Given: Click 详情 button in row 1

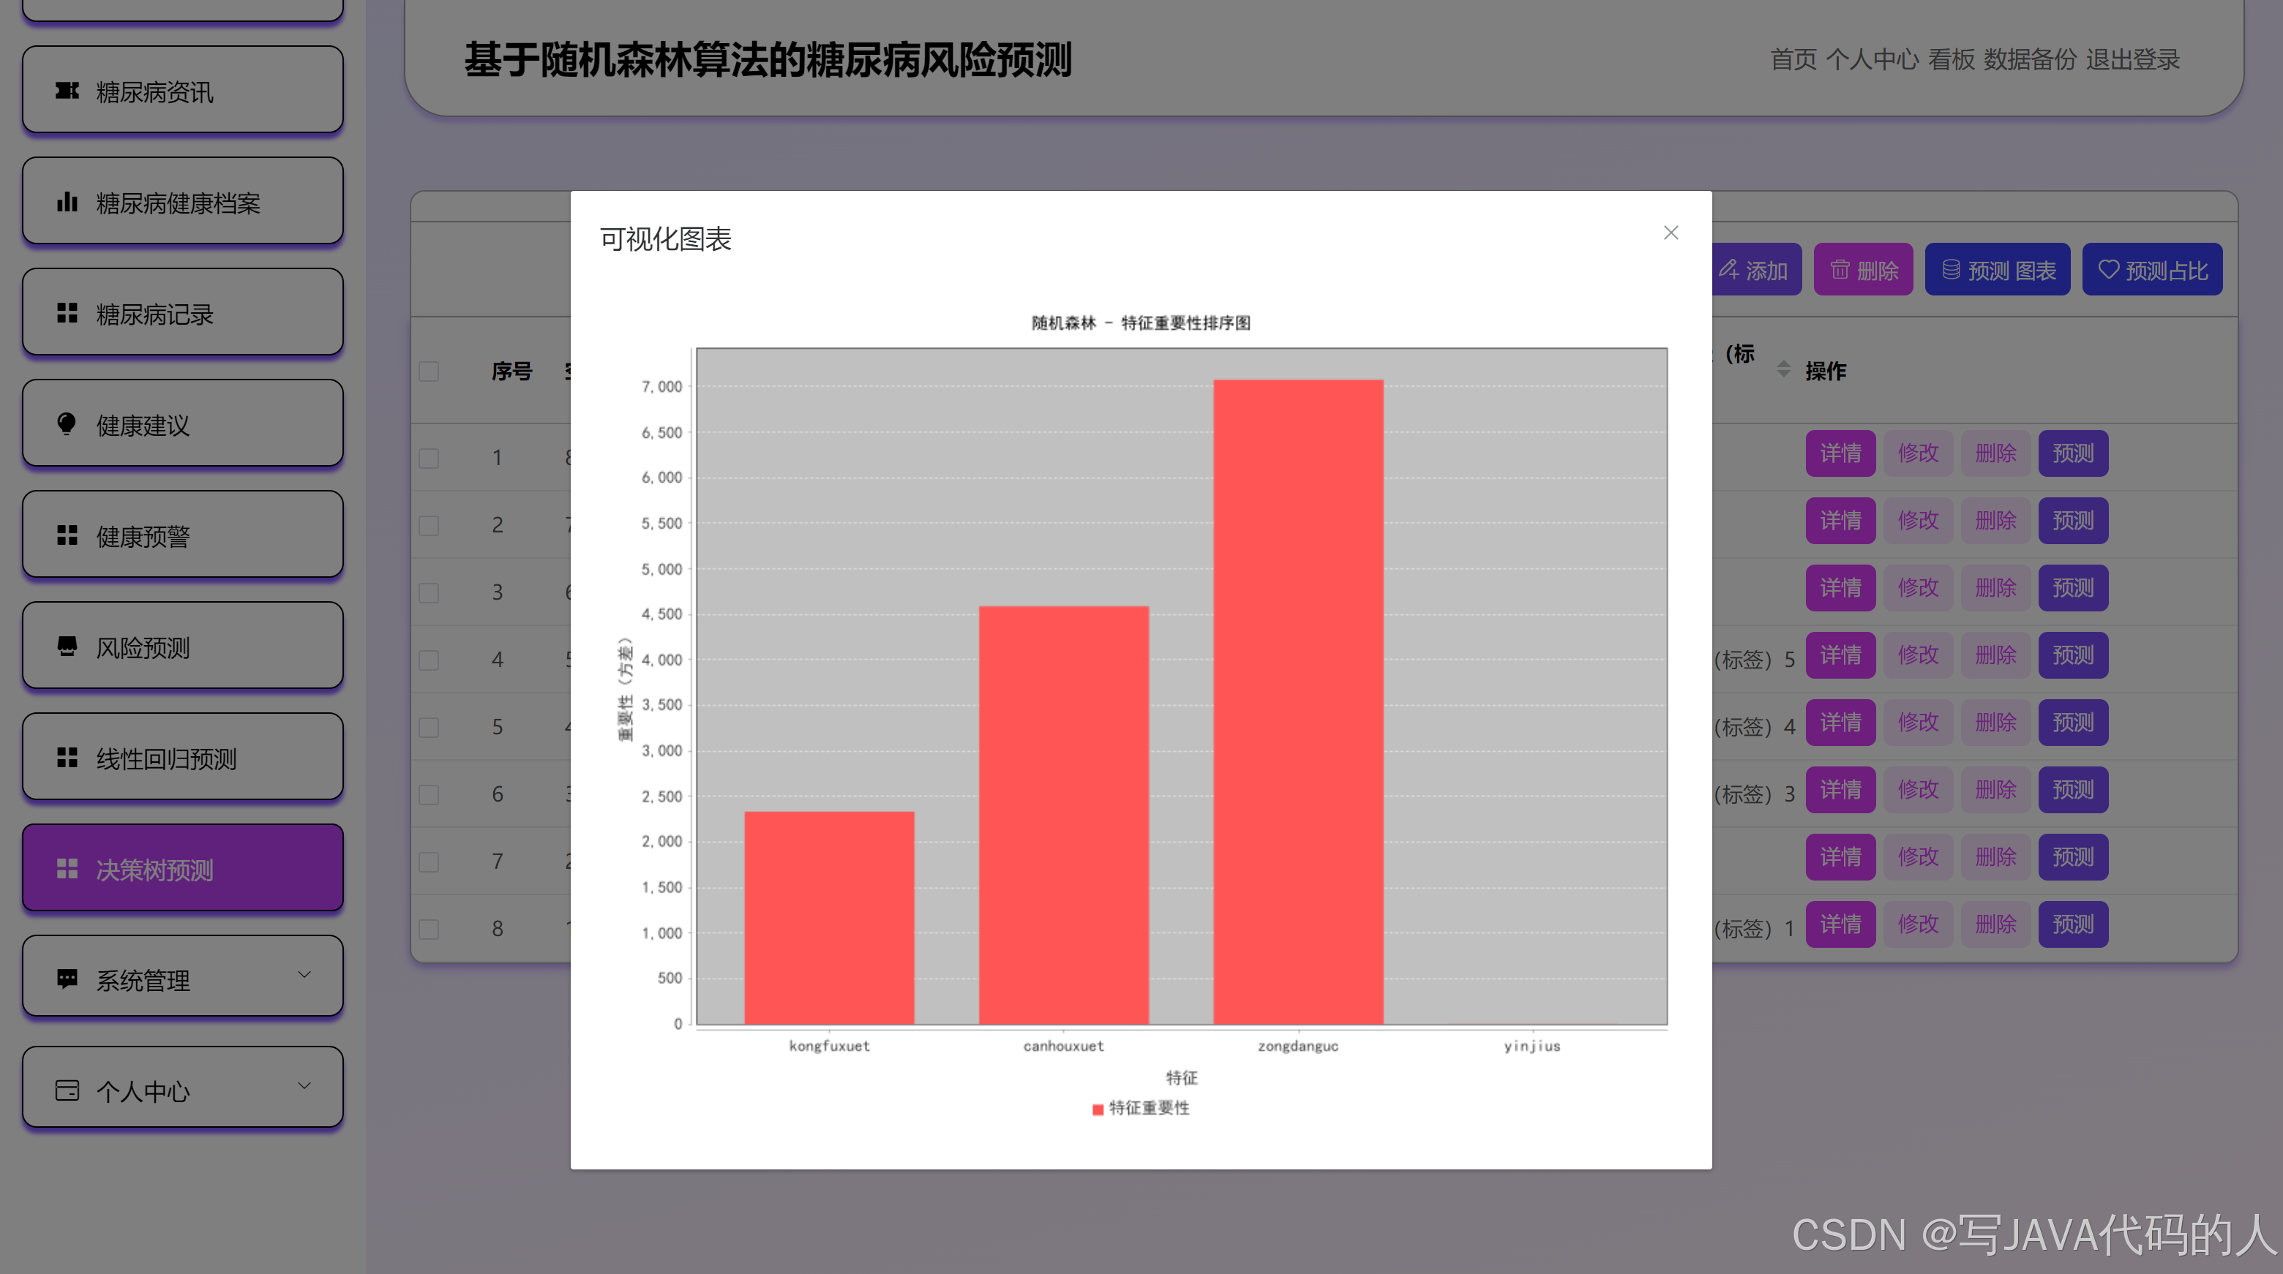Looking at the screenshot, I should point(1840,453).
